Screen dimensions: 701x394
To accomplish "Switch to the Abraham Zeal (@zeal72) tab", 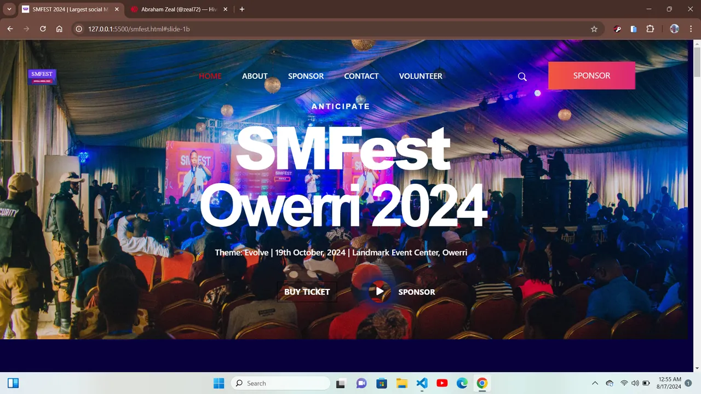I will pyautogui.click(x=180, y=9).
